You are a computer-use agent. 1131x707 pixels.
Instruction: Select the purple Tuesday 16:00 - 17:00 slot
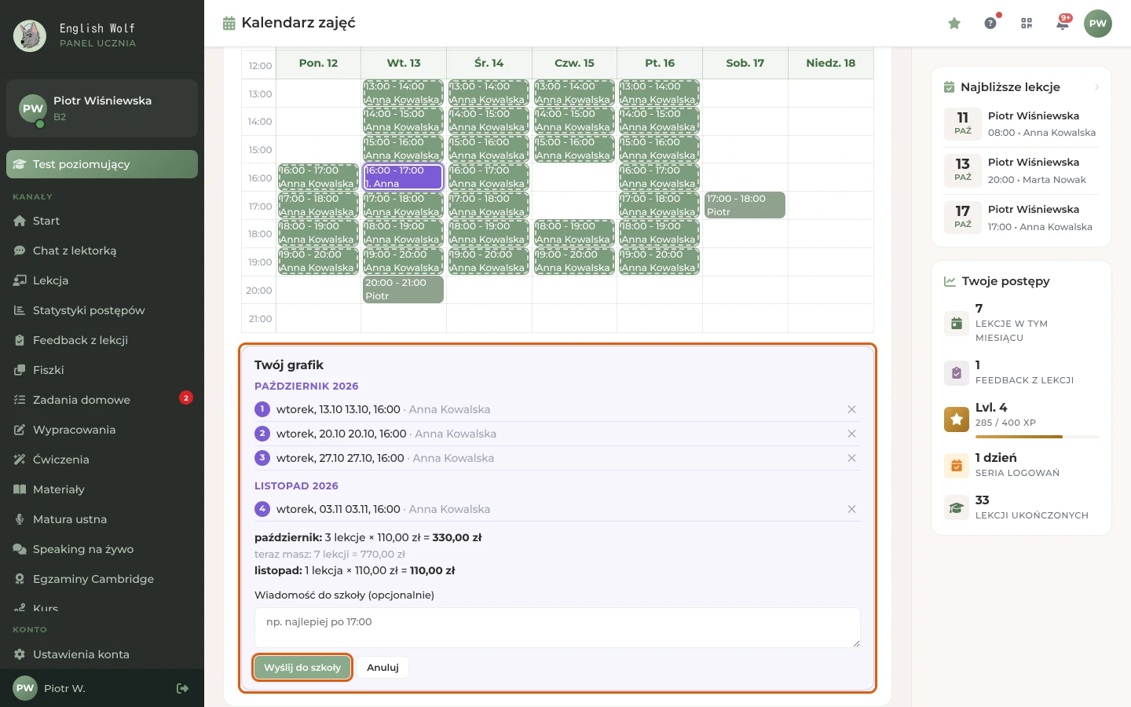[x=404, y=177]
